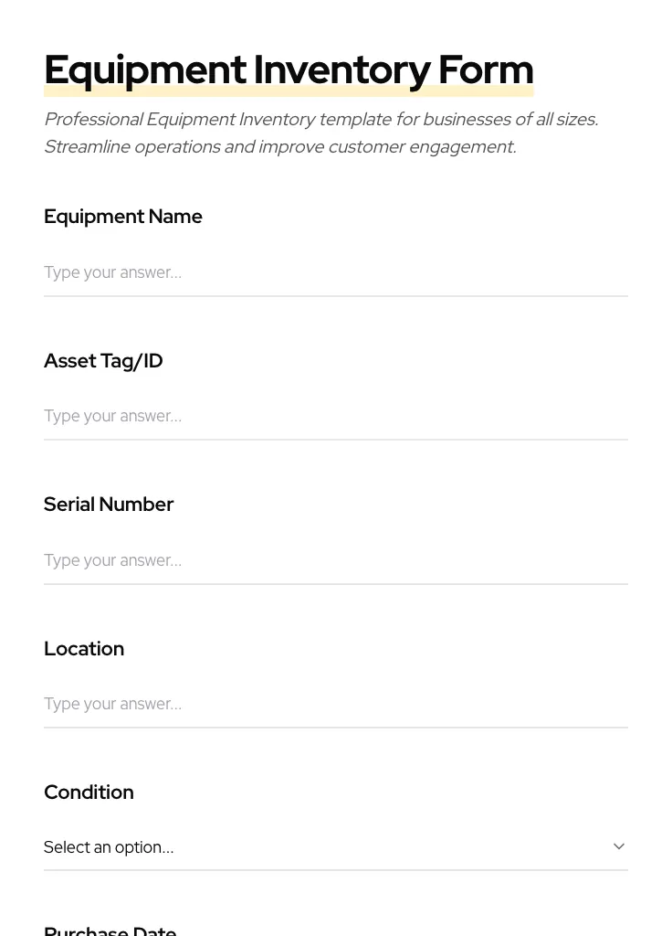Select the Serial Number text input
This screenshot has height=936, width=672.
[x=335, y=560]
